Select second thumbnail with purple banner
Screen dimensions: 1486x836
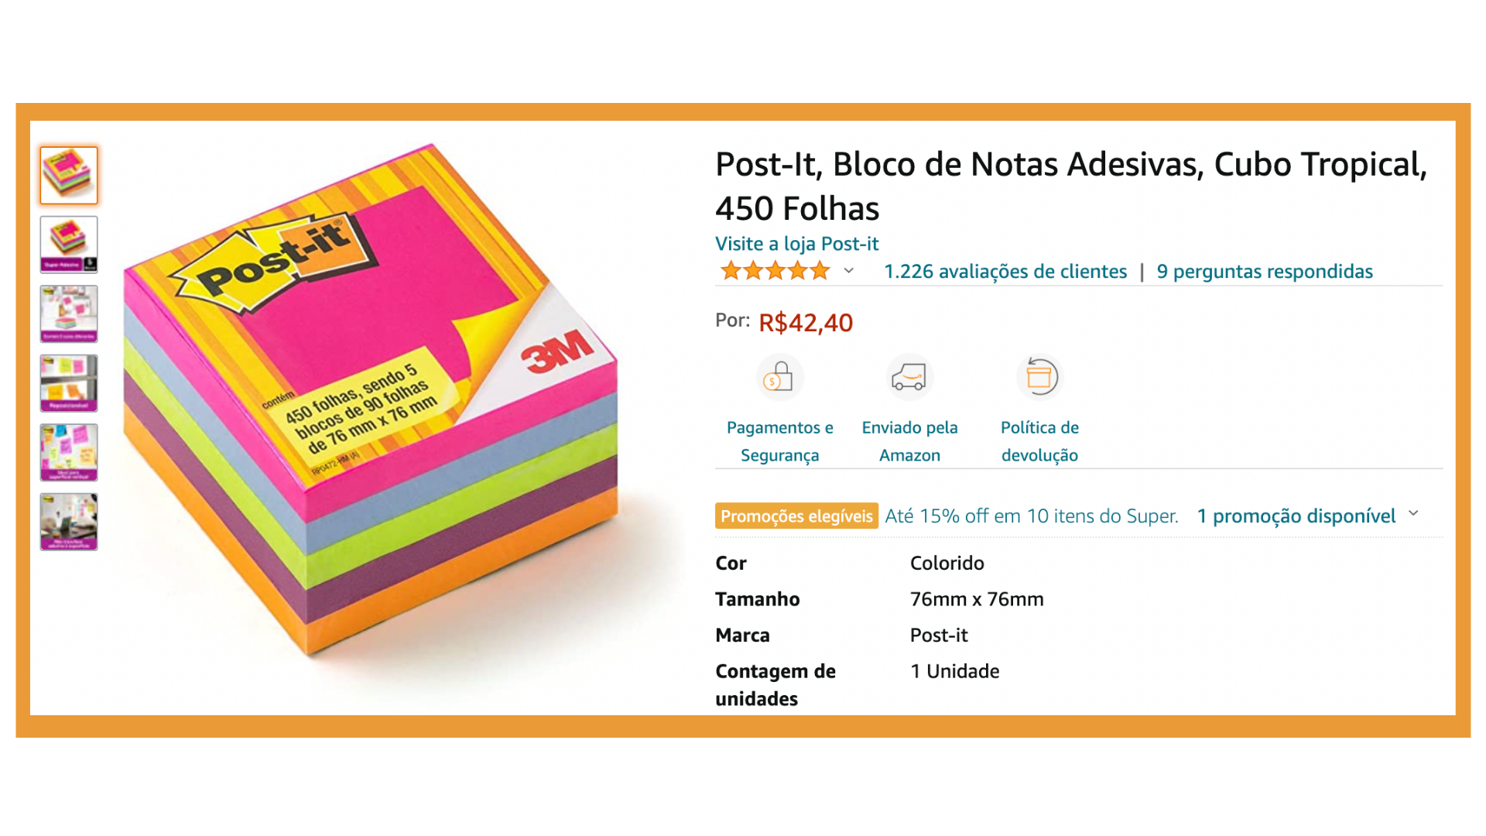69,245
